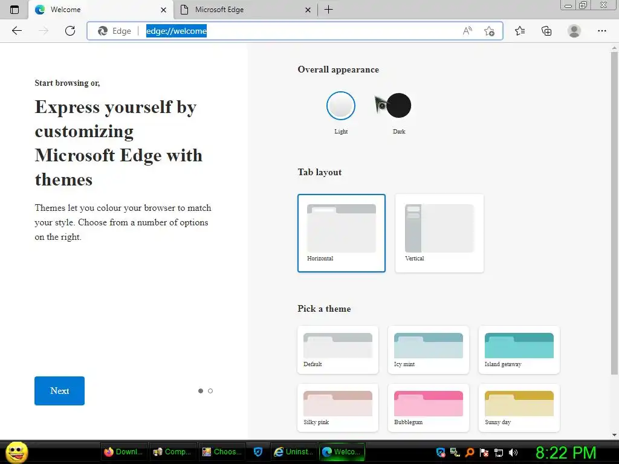Open the Collections icon

[x=546, y=31]
